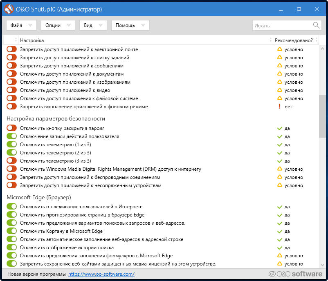Viewport: 328px width, 281px height.
Task: Click the vertical scrollbar thumb
Action: 322,116
